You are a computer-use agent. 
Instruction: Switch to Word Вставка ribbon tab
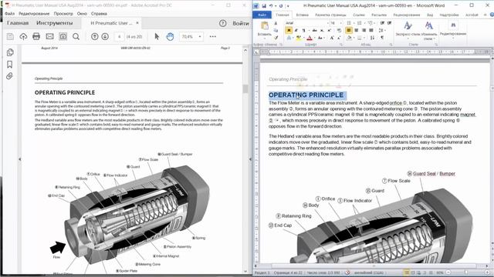pyautogui.click(x=302, y=15)
